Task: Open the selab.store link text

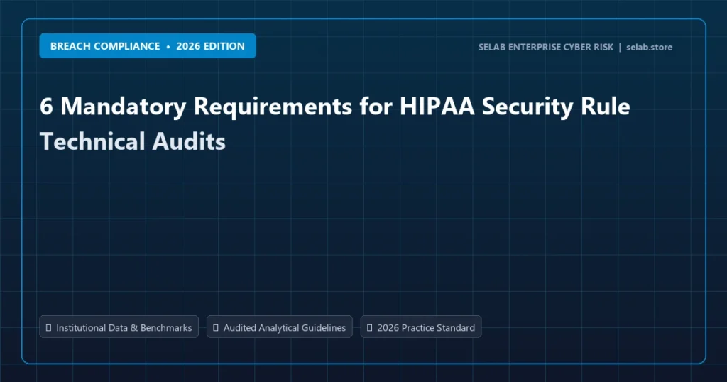Action: 649,48
